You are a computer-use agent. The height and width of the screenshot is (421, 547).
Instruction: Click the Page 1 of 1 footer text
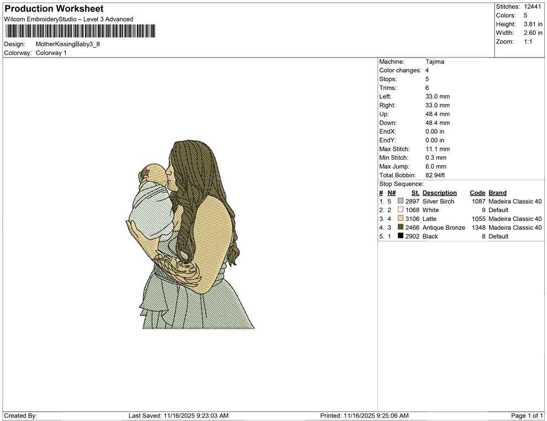tap(527, 415)
